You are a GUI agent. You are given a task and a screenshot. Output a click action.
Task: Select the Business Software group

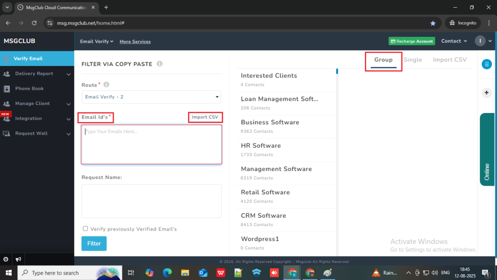click(286, 127)
